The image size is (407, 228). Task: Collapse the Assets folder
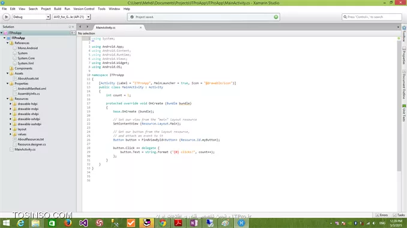pyautogui.click(x=8, y=73)
